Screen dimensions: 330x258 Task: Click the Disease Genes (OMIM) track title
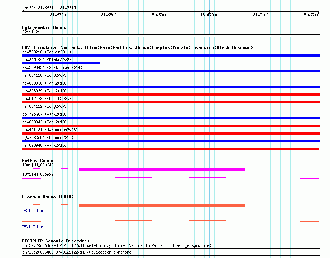(48, 196)
